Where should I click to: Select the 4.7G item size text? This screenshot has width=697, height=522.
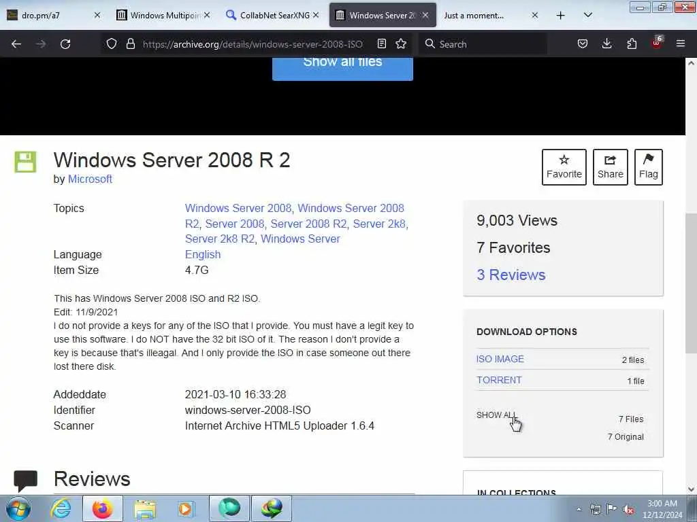197,270
